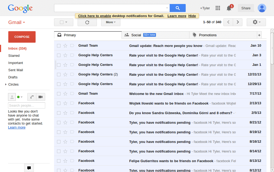274x172 pixels.
Task: Open the settings gear menu
Action: [256, 22]
